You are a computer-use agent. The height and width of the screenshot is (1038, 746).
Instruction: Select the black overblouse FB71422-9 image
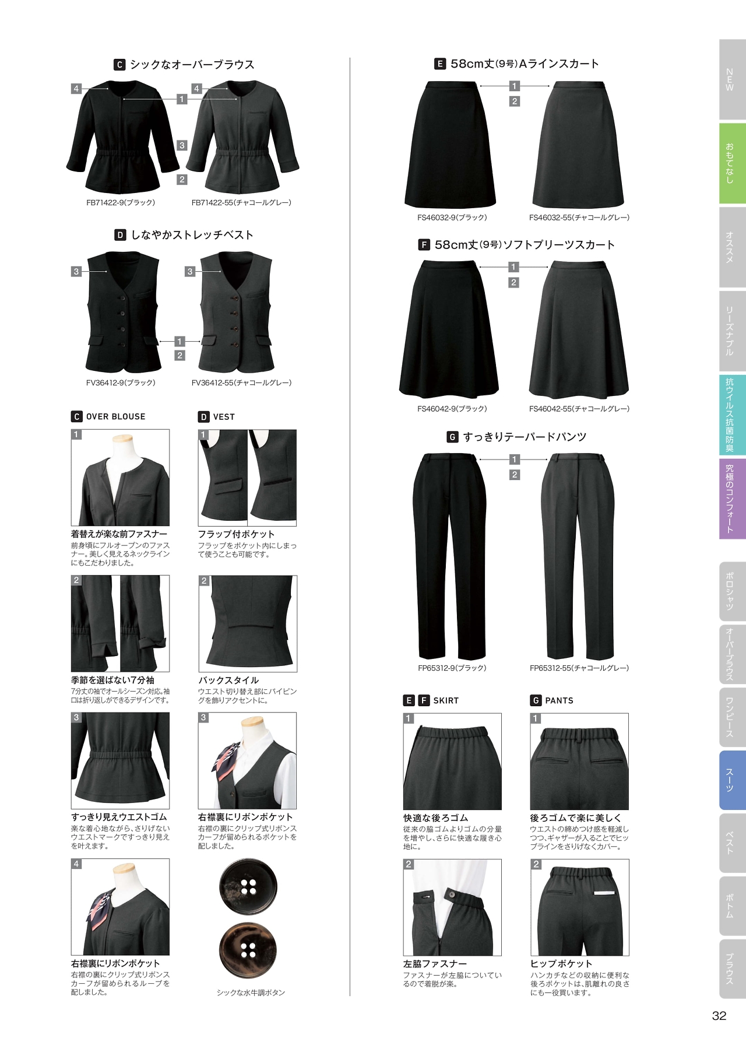click(122, 138)
